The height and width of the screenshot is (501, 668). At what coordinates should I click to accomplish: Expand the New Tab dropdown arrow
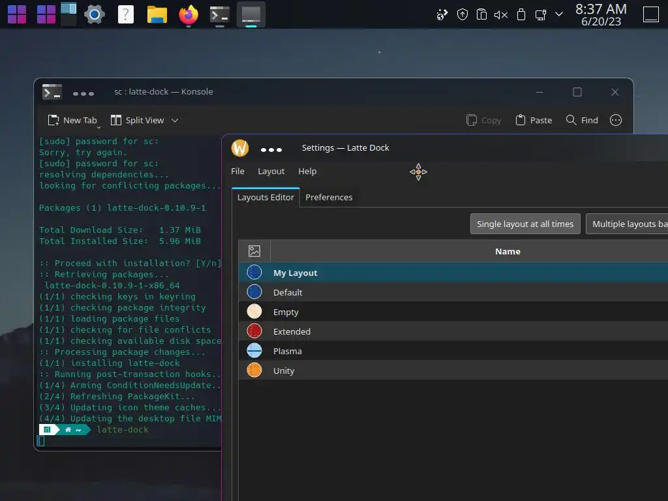99,127
